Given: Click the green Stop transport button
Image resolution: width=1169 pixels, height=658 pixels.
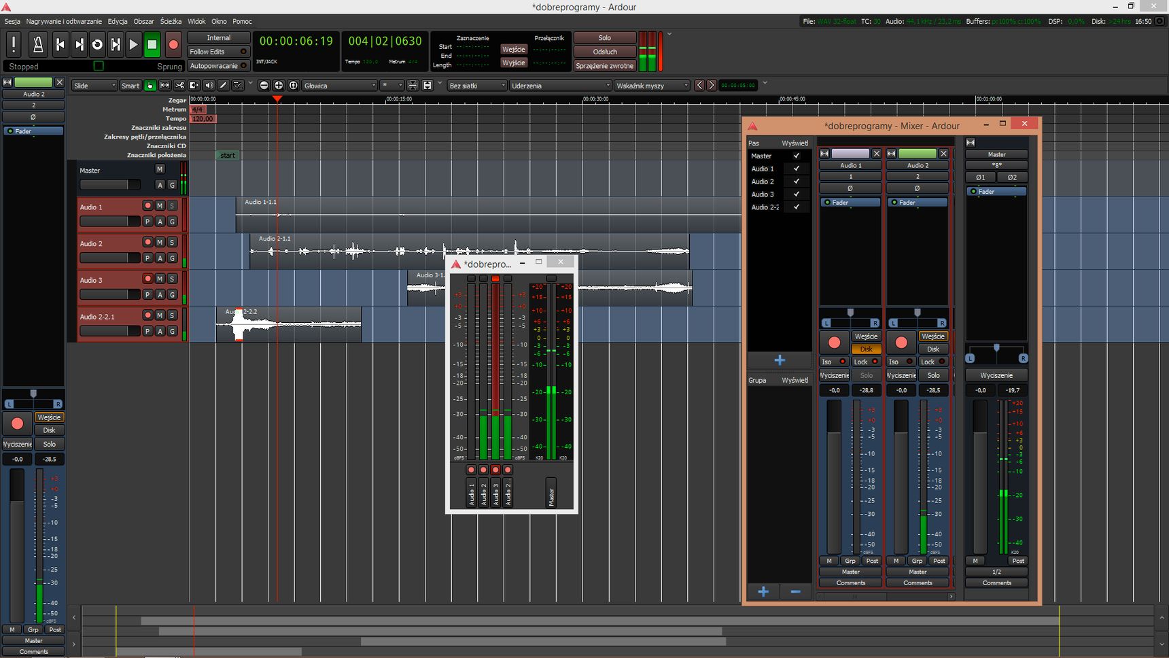Looking at the screenshot, I should 152,44.
